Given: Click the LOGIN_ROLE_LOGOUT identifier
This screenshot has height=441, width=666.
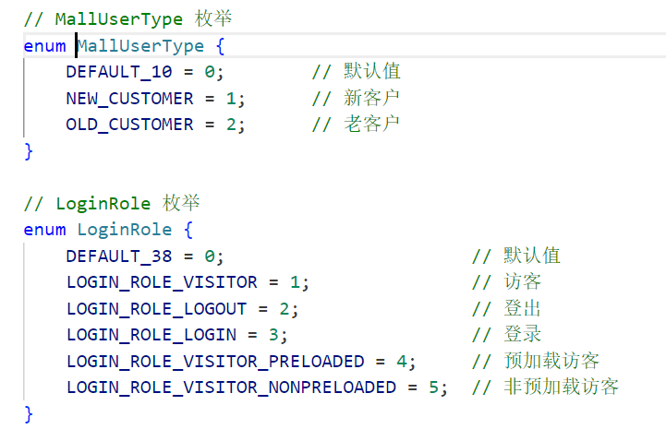Looking at the screenshot, I should pos(156,309).
